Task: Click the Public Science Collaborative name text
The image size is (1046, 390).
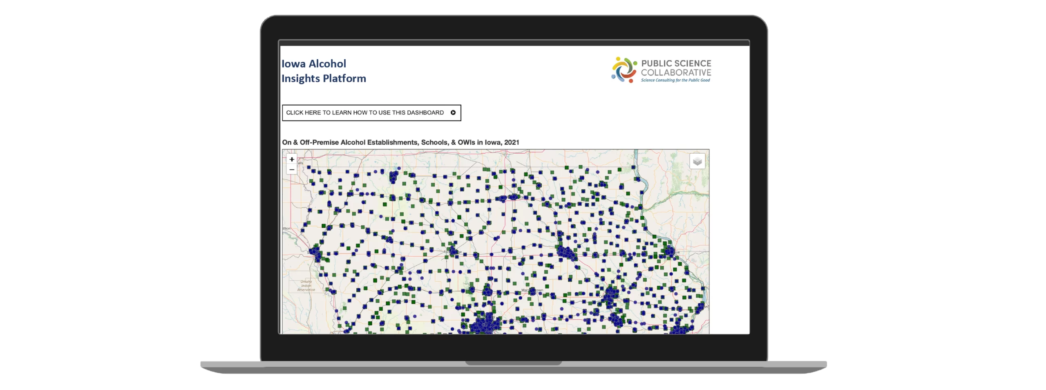Action: coord(676,68)
